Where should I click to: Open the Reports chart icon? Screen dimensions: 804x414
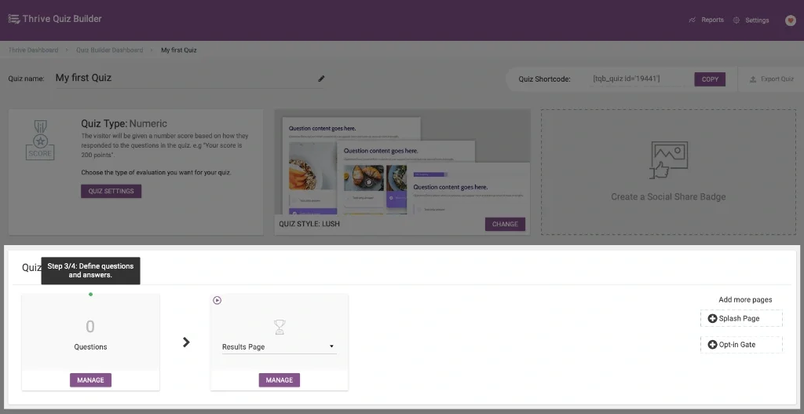pos(692,20)
